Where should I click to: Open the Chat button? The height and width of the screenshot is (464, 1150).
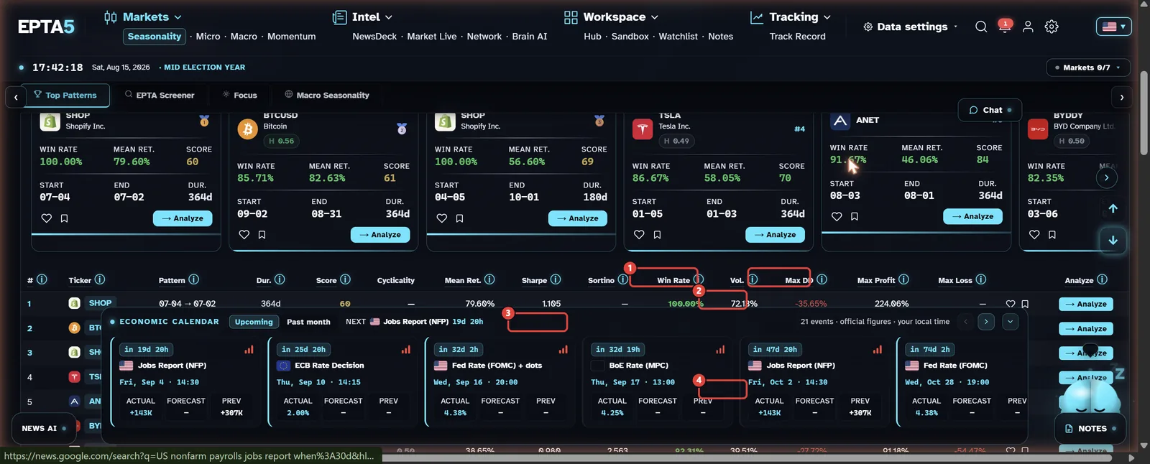tap(990, 110)
